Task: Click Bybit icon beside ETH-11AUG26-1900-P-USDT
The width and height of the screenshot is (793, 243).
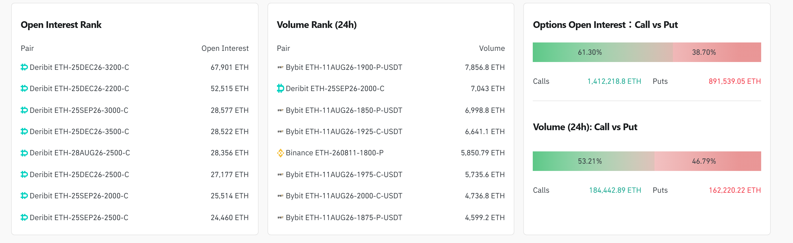Action: (x=280, y=67)
